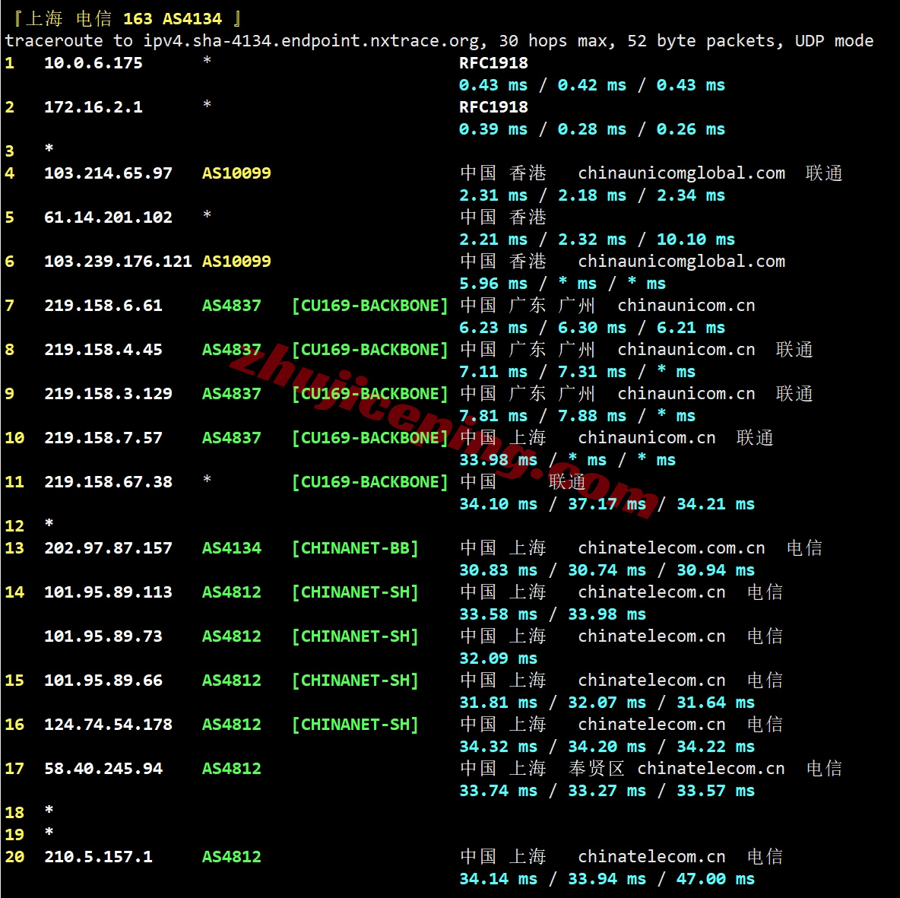Click the IP address 124.74.54.178

pos(108,725)
